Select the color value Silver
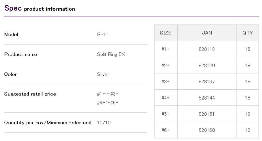Viewport: 262px width, 141px height. [103, 74]
